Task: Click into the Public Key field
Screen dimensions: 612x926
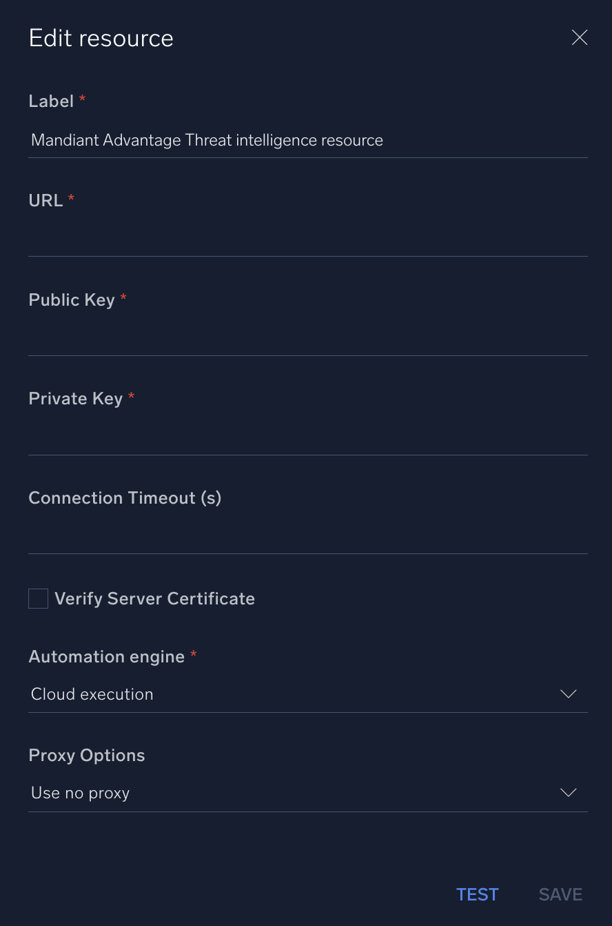Action: pyautogui.click(x=307, y=339)
